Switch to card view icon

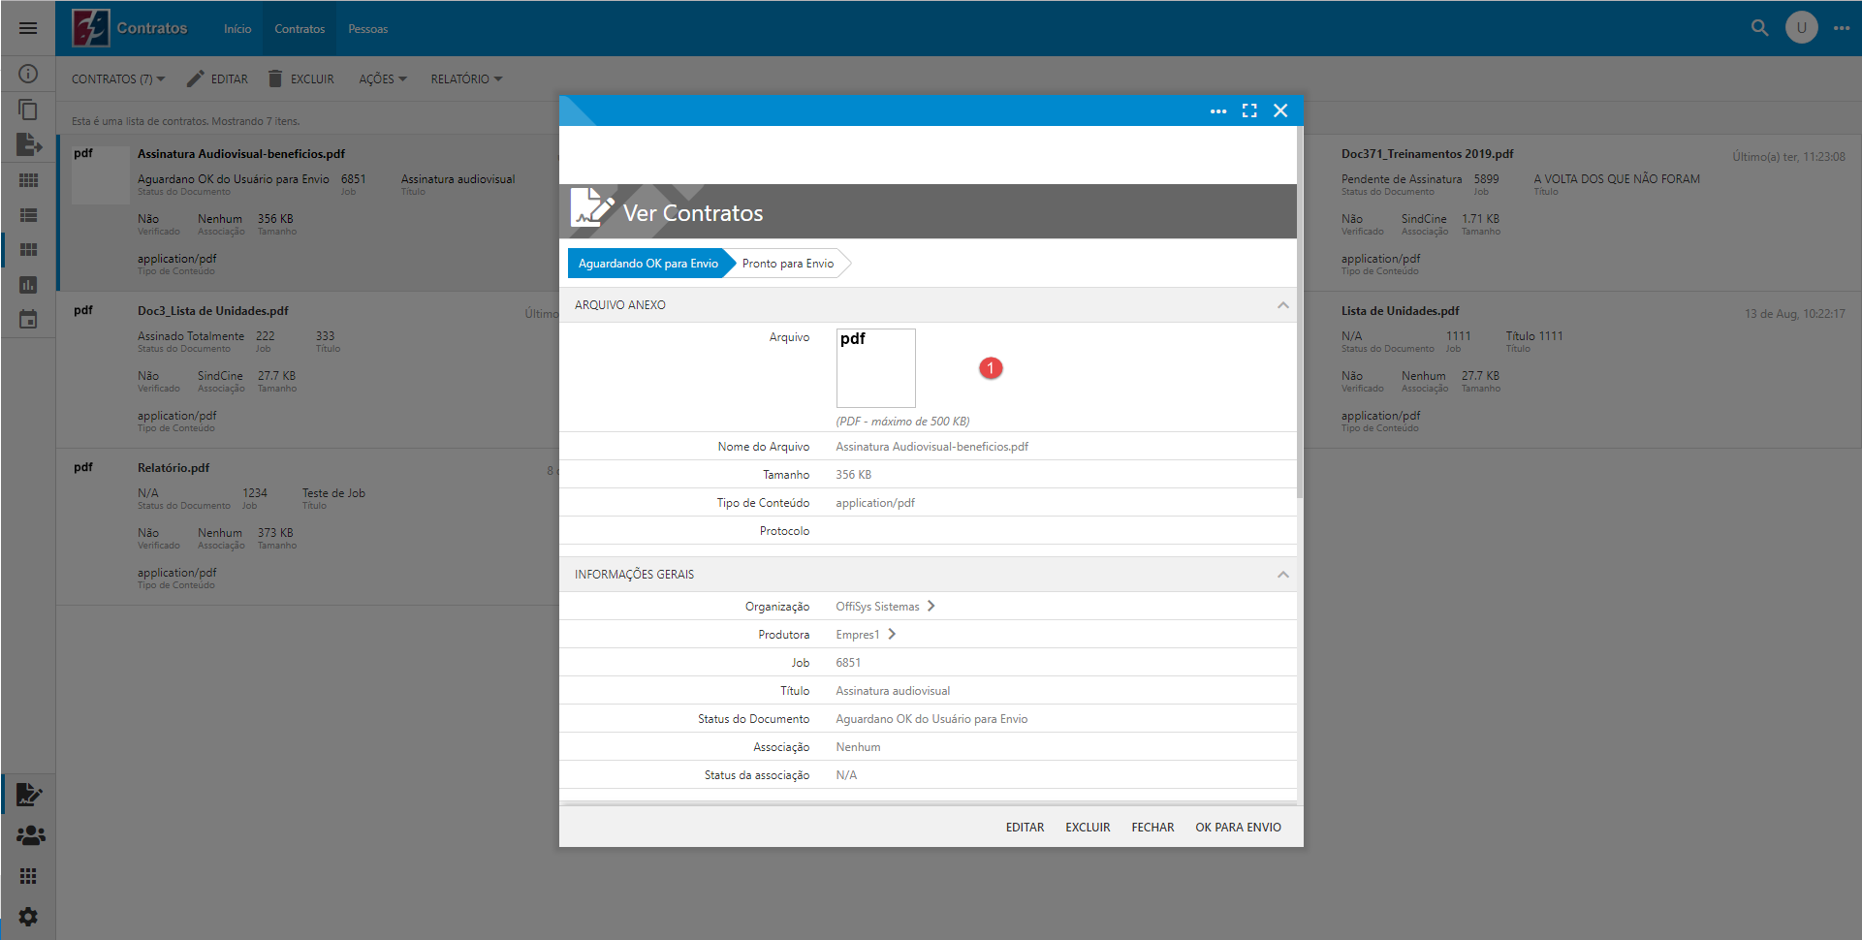28,250
